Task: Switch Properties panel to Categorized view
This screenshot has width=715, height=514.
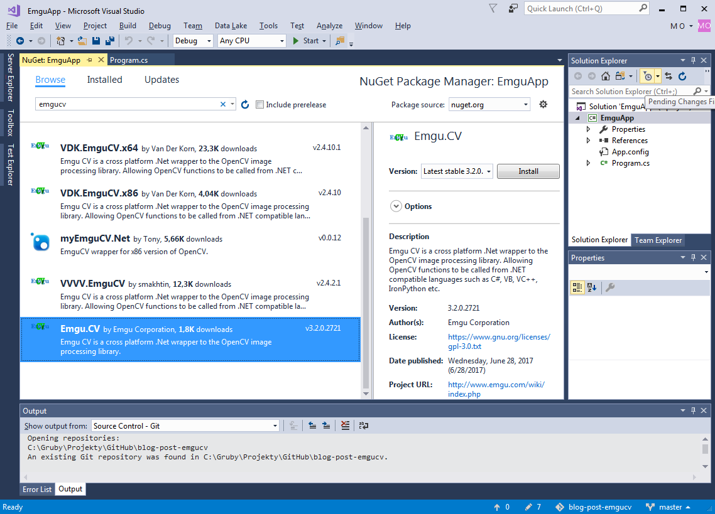Action: pyautogui.click(x=577, y=288)
